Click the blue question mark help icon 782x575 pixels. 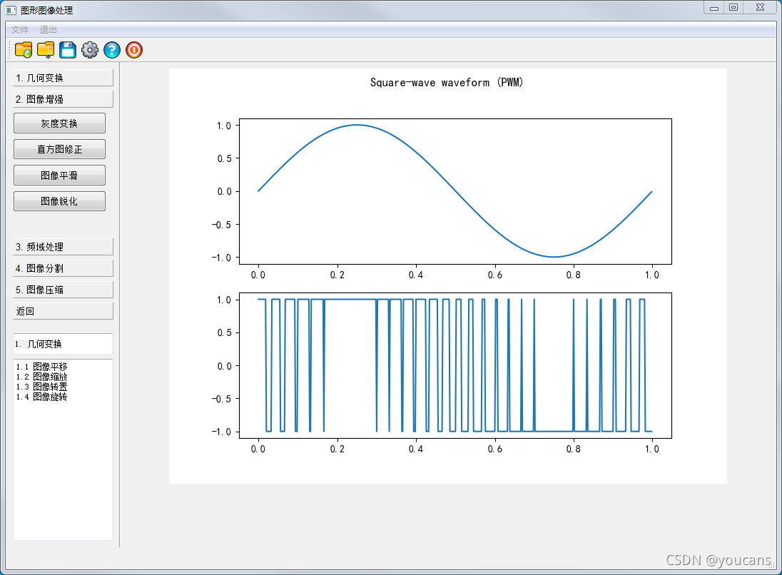(112, 50)
